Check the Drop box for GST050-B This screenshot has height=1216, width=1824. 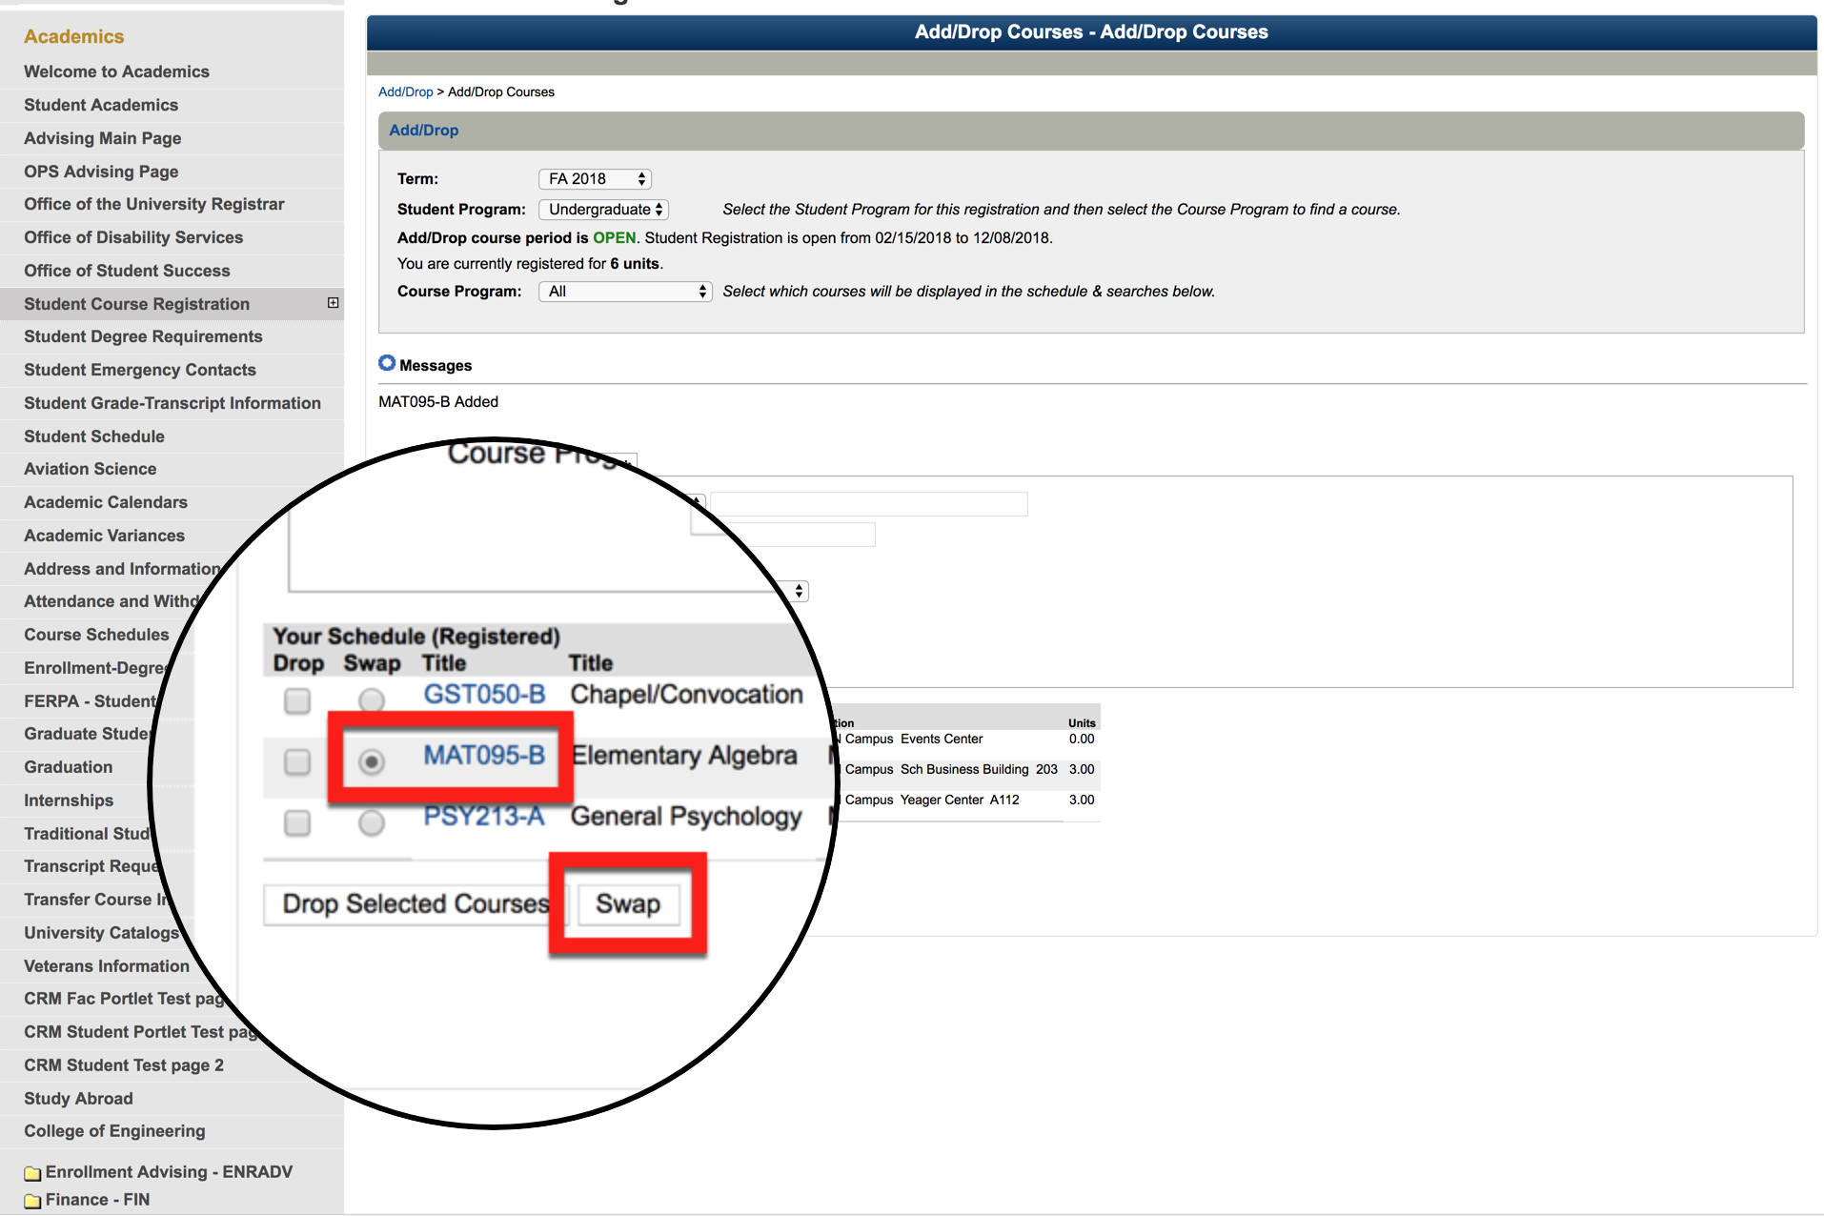297,700
